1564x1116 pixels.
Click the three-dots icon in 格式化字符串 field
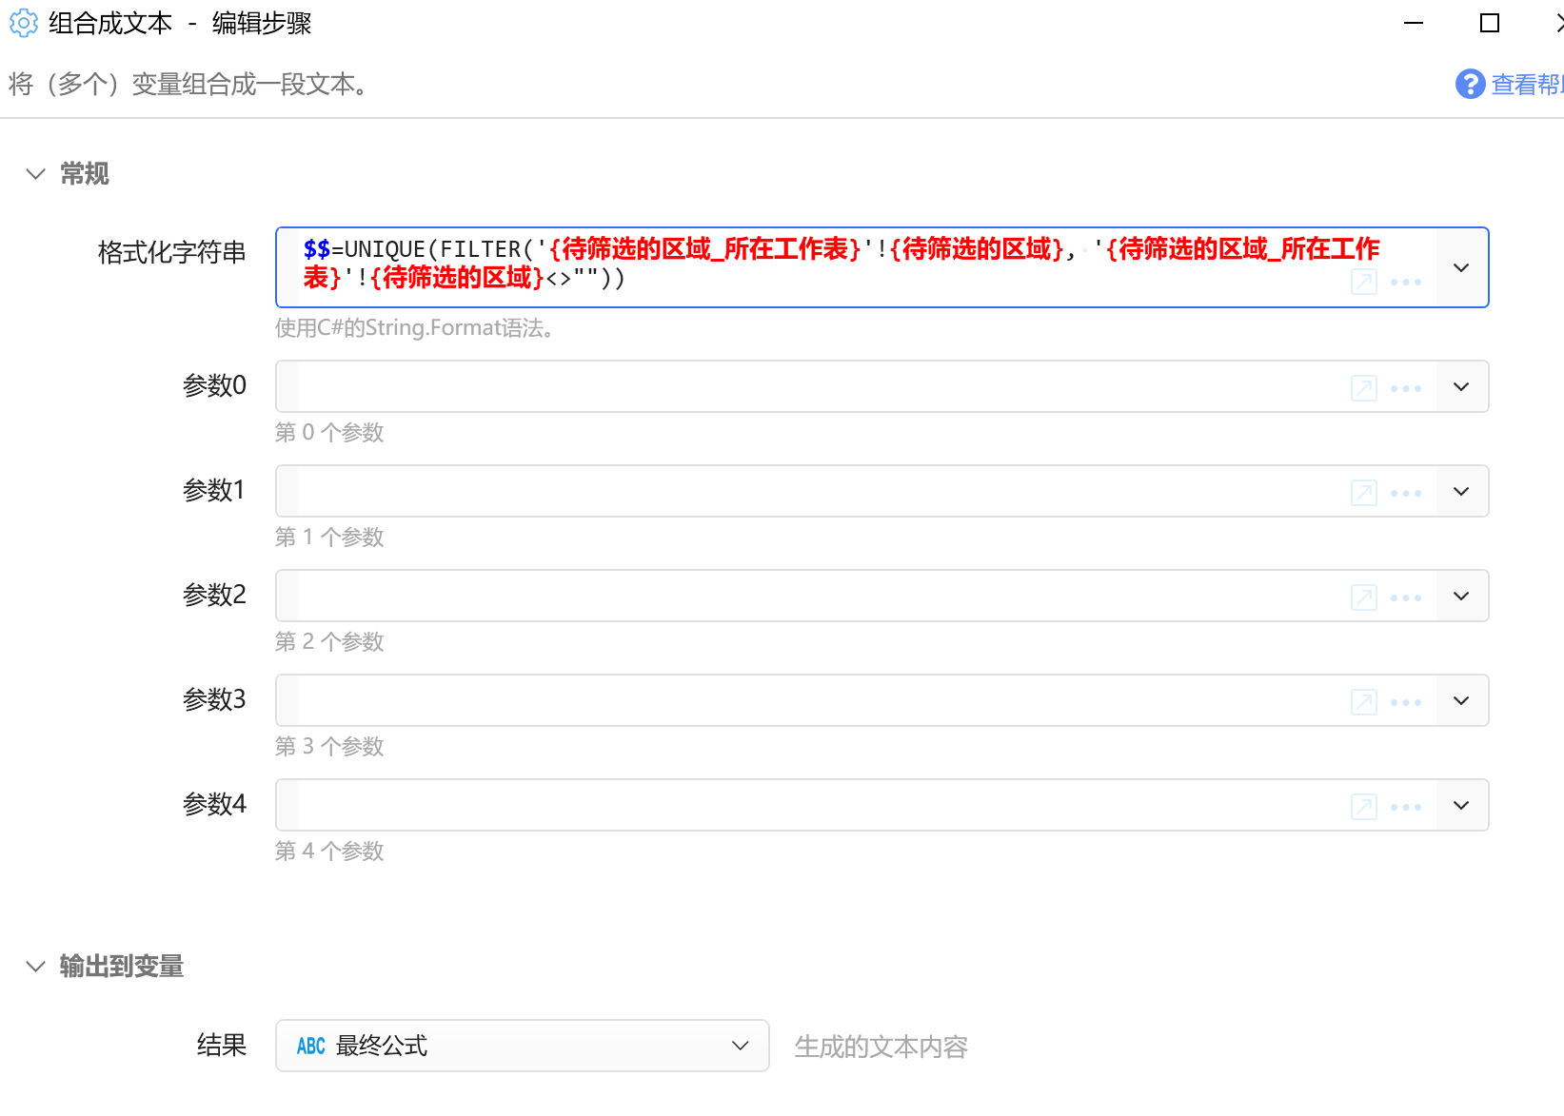(1405, 282)
